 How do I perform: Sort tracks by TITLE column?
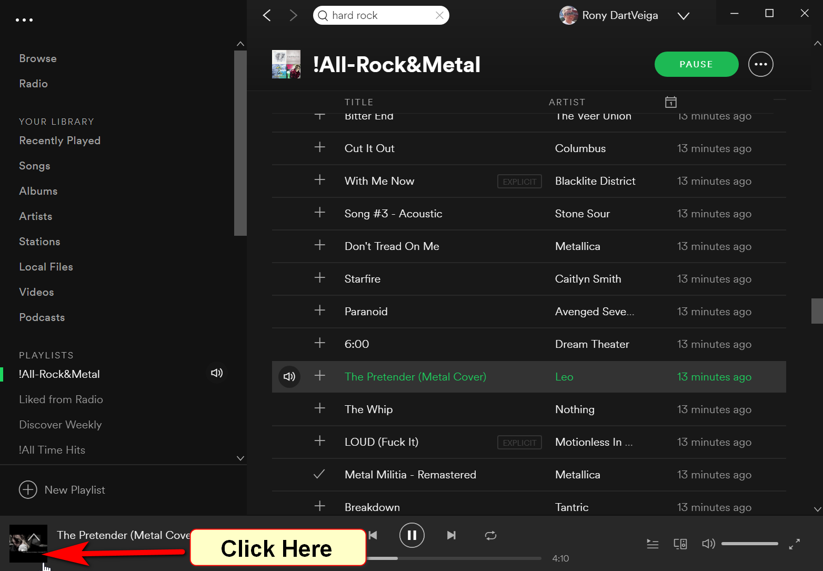click(x=359, y=102)
